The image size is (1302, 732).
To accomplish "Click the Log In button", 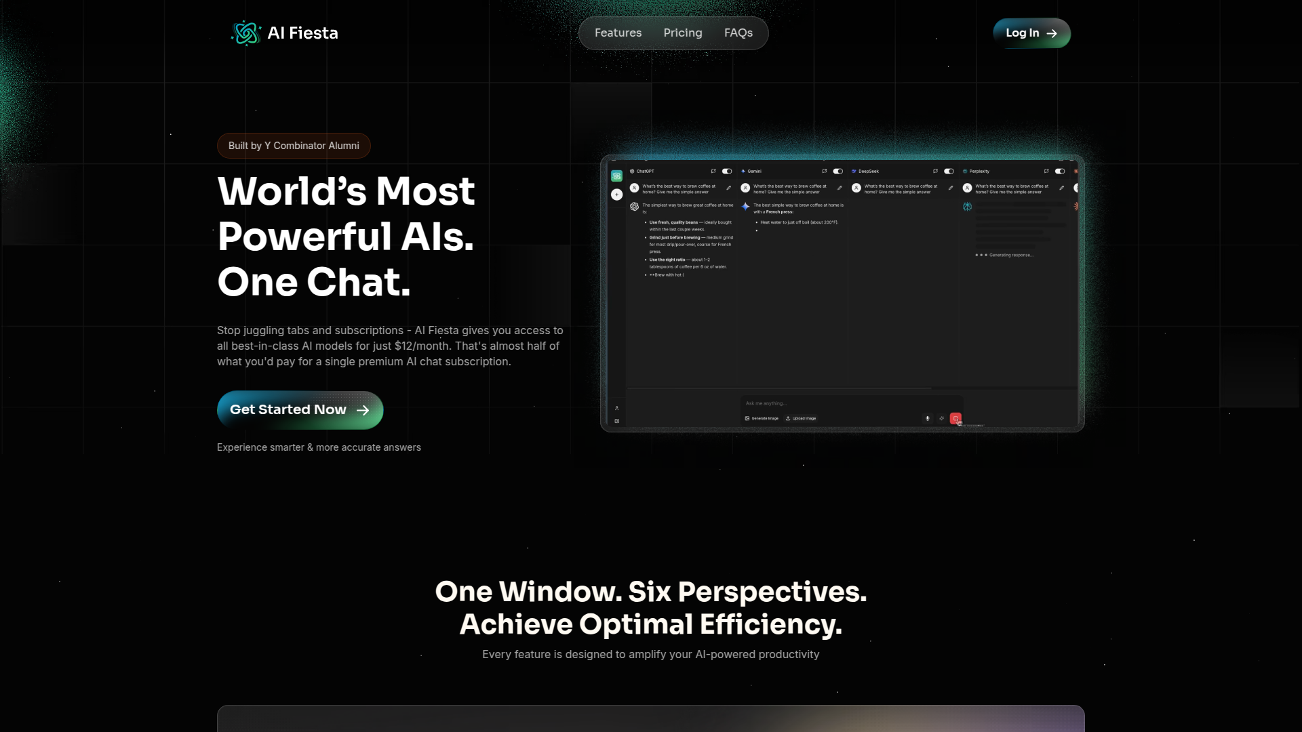I will tap(1031, 33).
